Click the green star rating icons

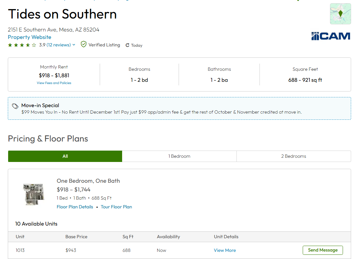22,45
